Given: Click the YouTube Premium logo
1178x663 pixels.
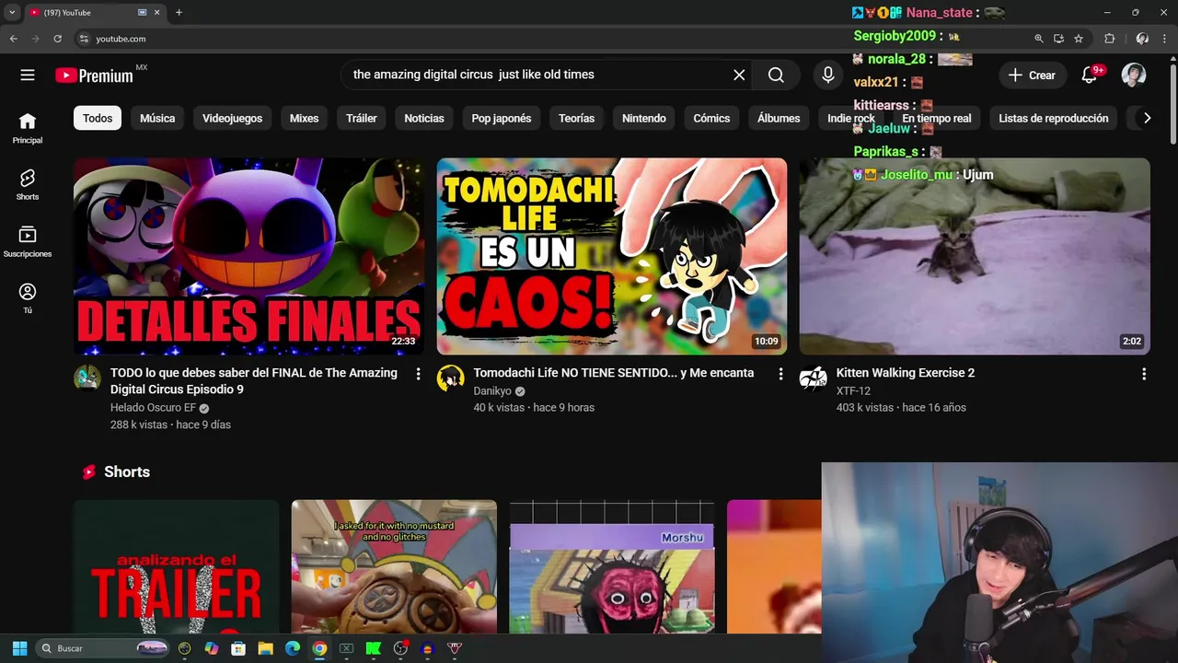Looking at the screenshot, I should 94,76.
